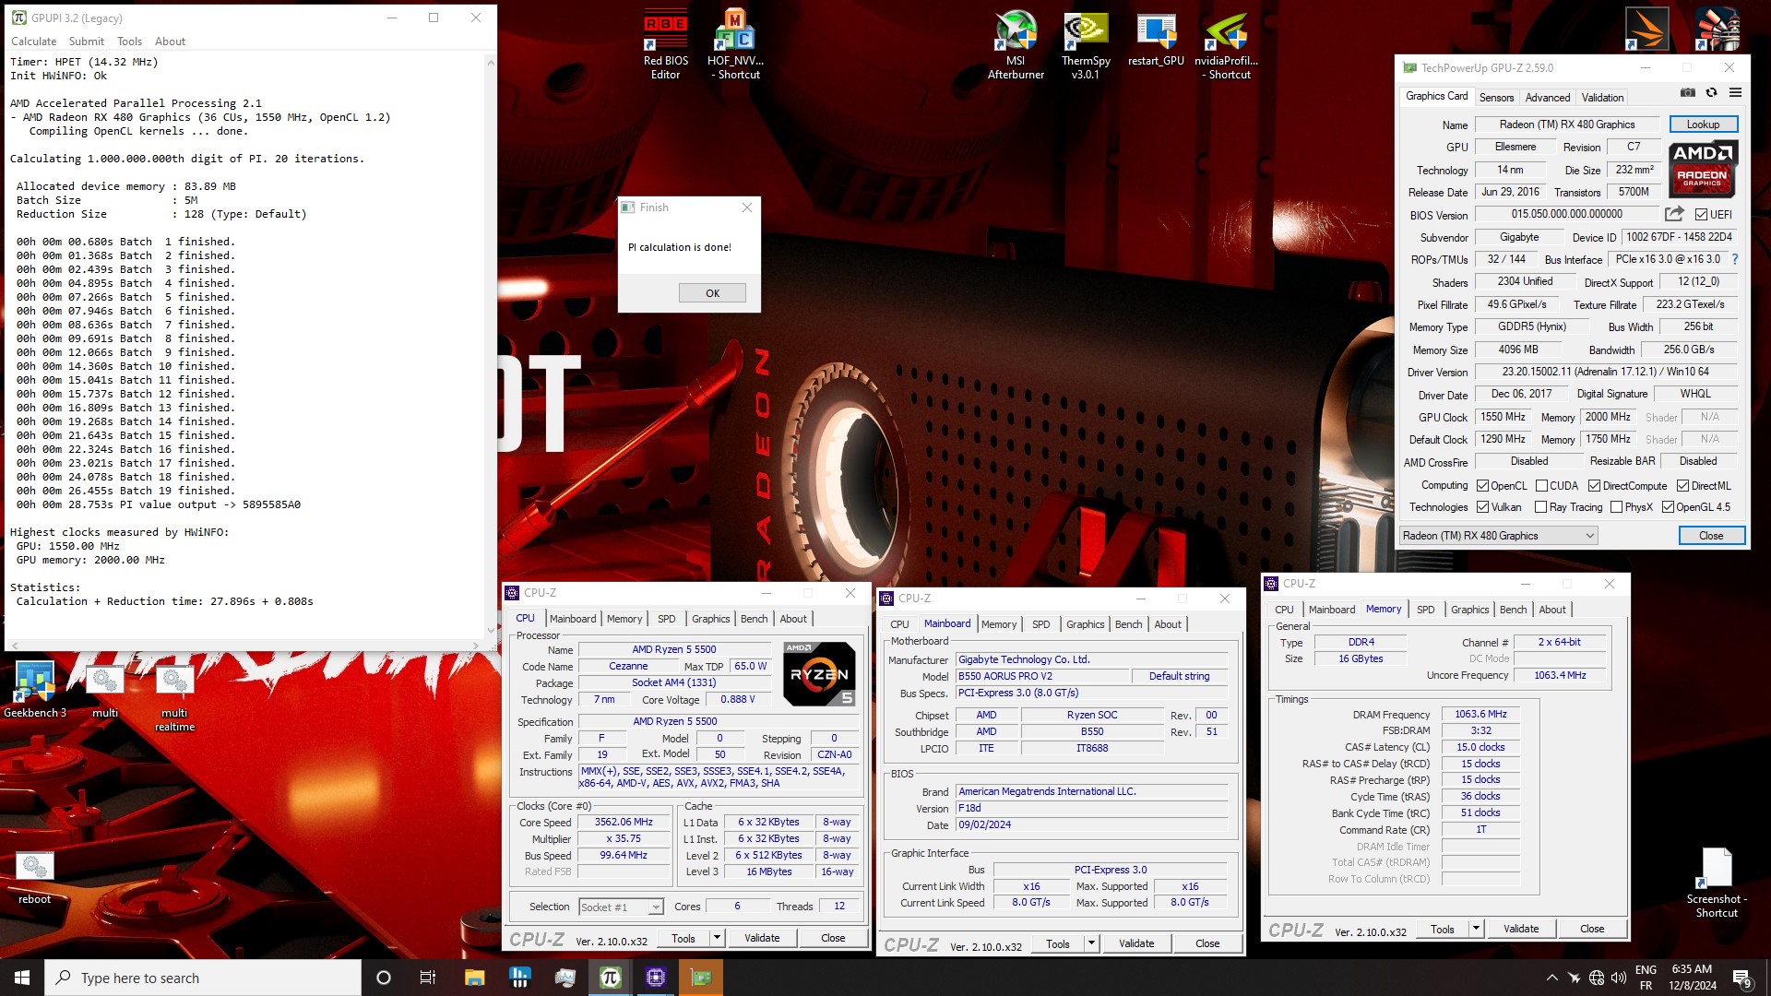The height and width of the screenshot is (996, 1771).
Task: Open the HOF_NVV Shortcut desktop icon
Action: (735, 44)
